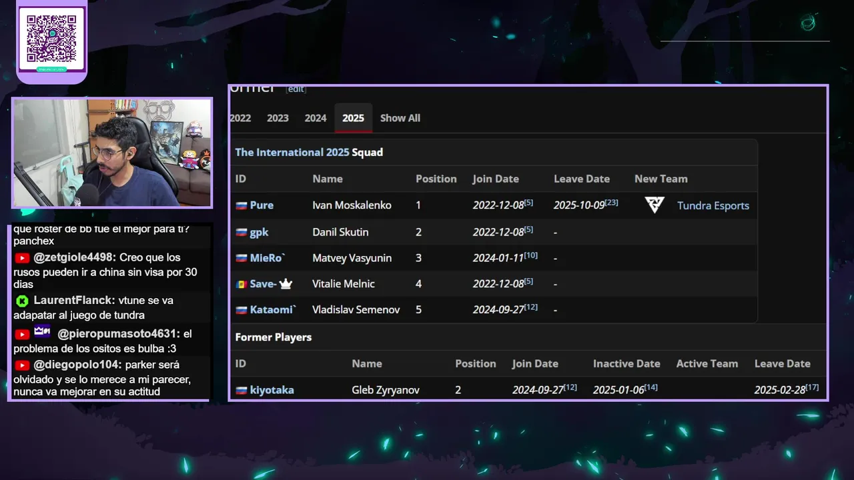Click the Moldovan flag beside Save-
This screenshot has height=480, width=854.
tap(242, 284)
